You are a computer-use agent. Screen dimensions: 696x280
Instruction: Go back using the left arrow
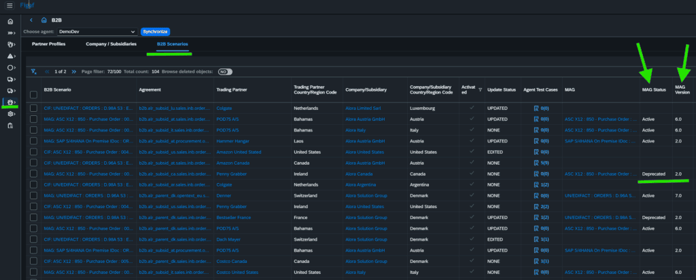(31, 20)
